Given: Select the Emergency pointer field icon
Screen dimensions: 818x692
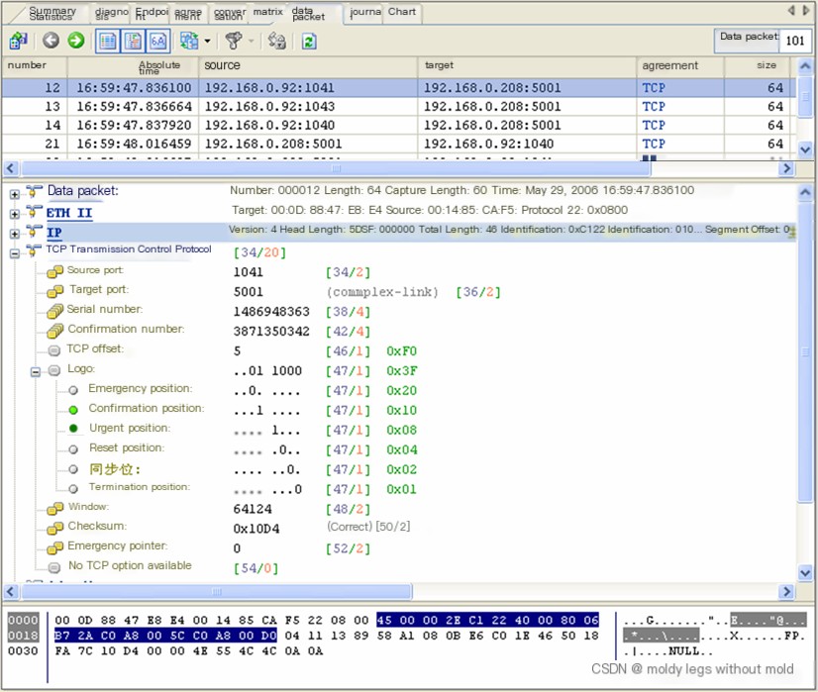Looking at the screenshot, I should click(x=54, y=548).
